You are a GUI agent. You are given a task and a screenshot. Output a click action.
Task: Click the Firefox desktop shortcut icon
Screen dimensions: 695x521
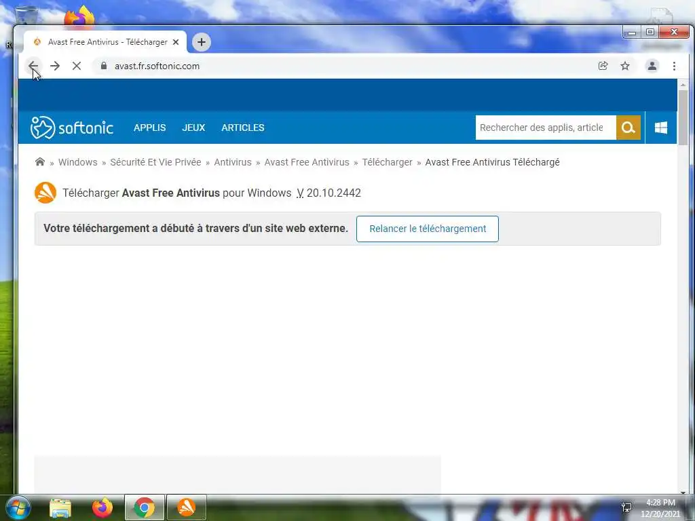pos(79,16)
